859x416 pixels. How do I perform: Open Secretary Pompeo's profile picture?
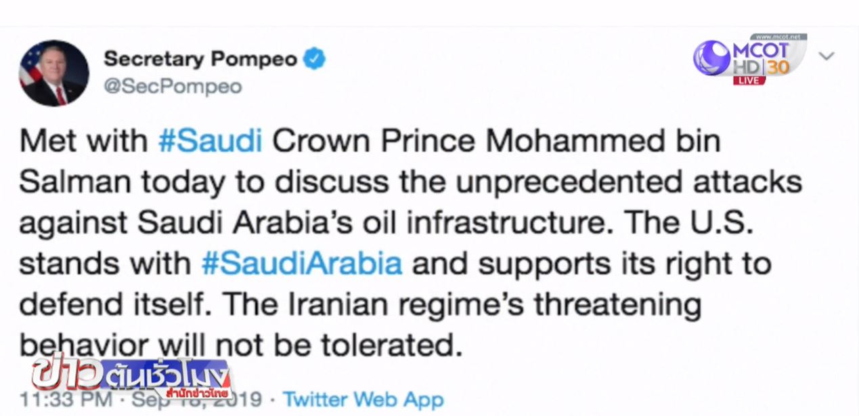click(x=54, y=73)
